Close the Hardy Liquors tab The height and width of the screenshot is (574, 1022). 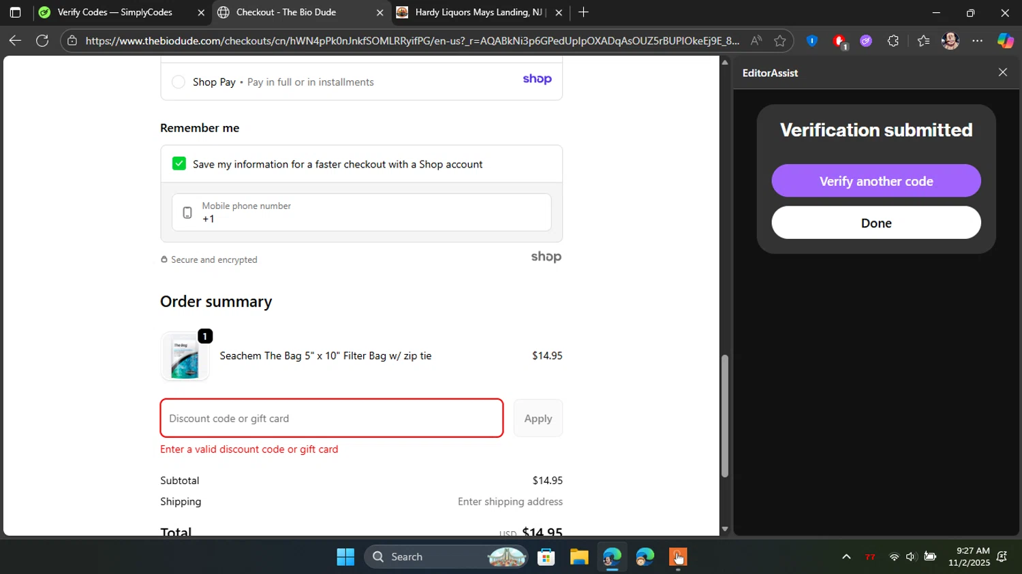(559, 12)
